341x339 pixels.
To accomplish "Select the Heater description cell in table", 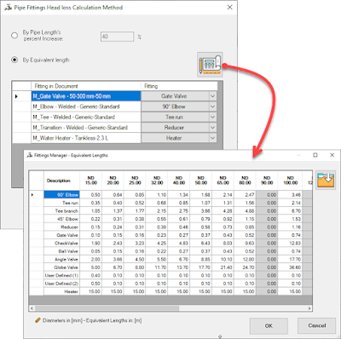I will 61,291.
